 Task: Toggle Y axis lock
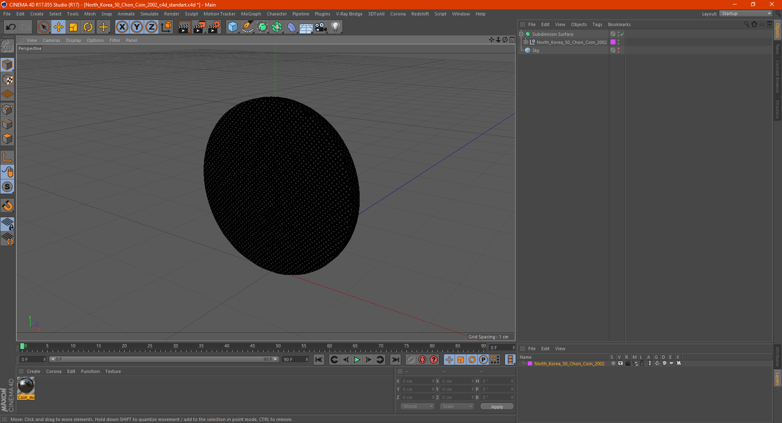(x=137, y=27)
